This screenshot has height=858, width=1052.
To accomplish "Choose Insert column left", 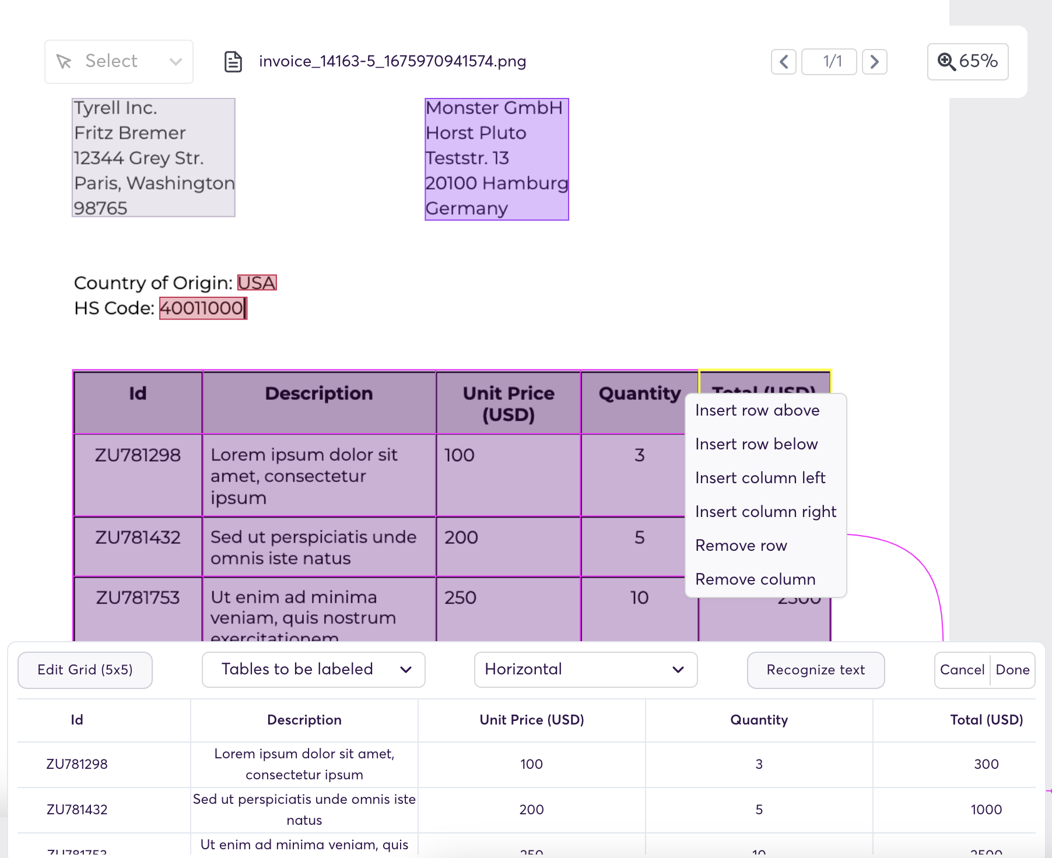I will (760, 478).
